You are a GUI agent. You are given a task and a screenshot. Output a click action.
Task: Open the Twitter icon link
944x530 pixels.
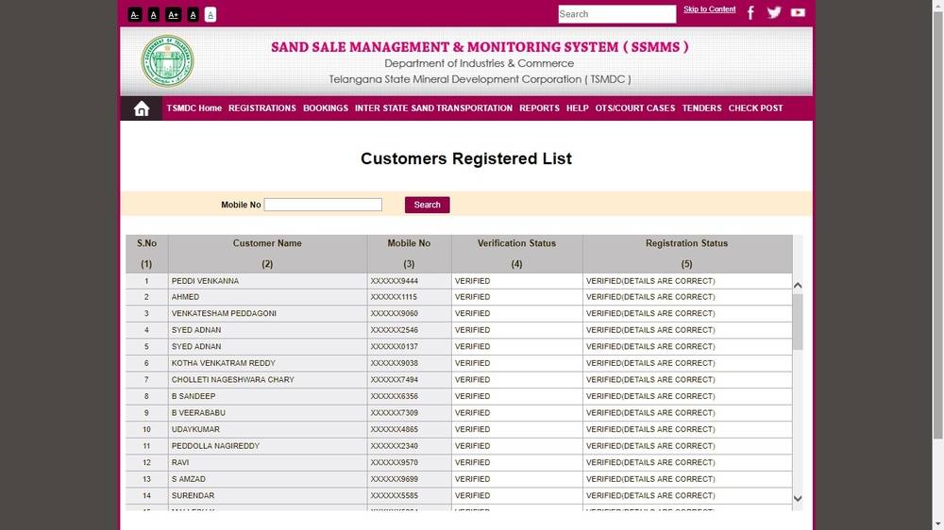click(774, 13)
